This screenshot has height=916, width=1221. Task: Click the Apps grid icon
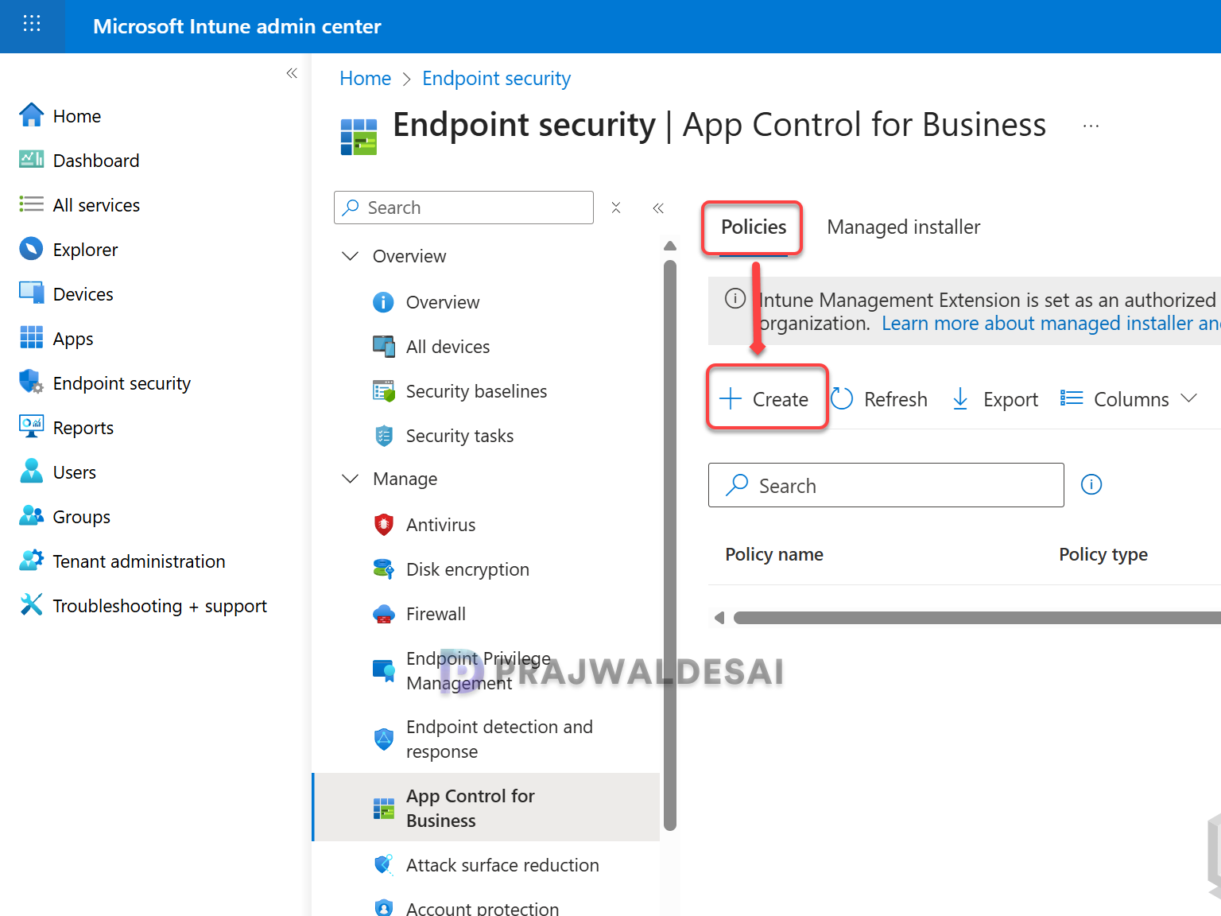coord(31,338)
